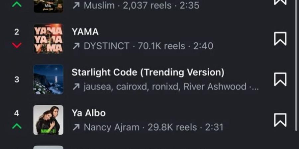299x149 pixels.
Task: Click the vertical scrollbar on right edge
Action: click(296, 66)
